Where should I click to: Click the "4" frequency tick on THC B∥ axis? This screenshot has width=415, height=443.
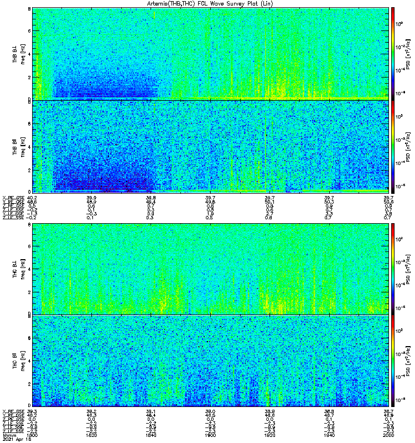click(x=29, y=361)
